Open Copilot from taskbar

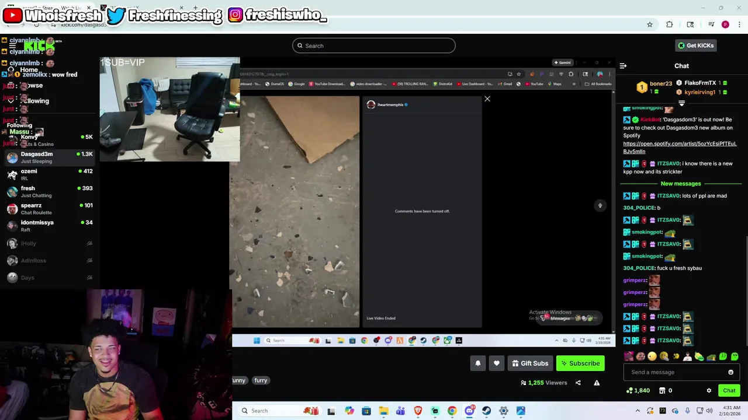click(x=349, y=411)
